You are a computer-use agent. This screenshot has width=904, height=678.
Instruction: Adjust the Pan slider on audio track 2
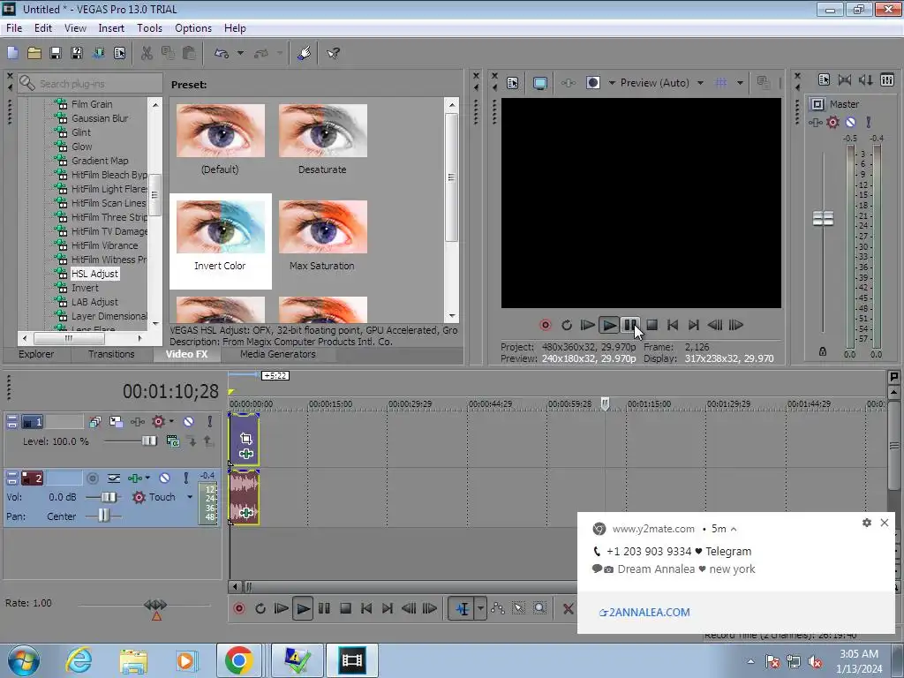[103, 516]
